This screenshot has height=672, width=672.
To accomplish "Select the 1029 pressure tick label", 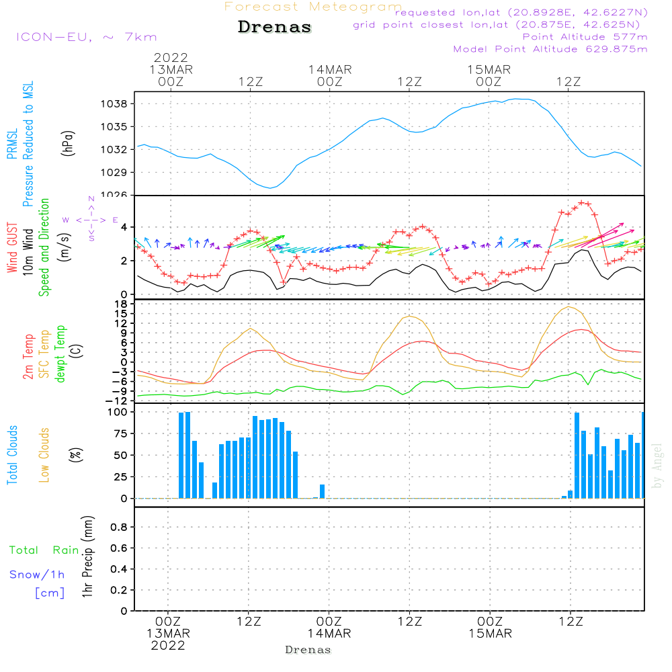I will tap(114, 172).
